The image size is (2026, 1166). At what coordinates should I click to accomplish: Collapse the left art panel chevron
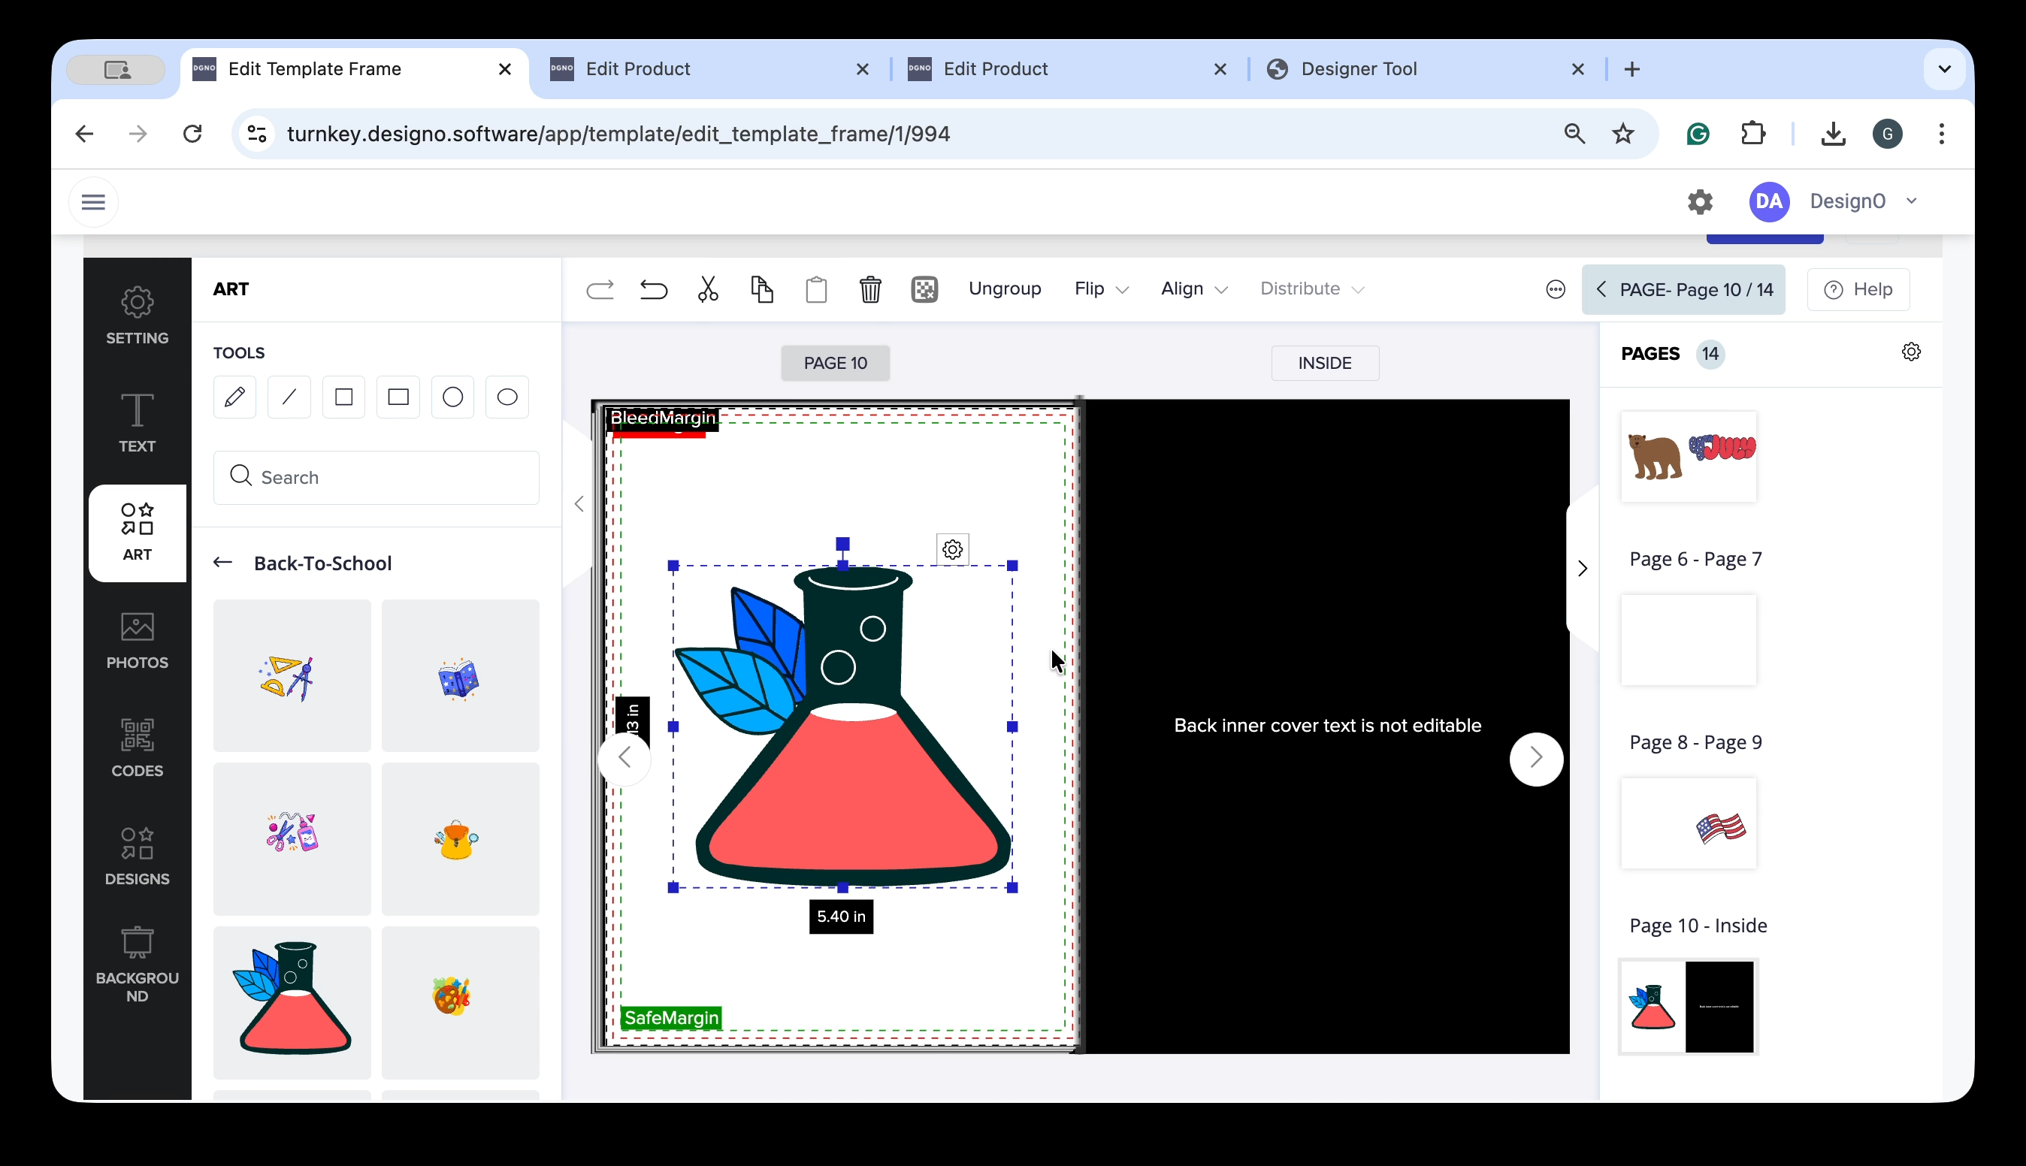pyautogui.click(x=579, y=503)
